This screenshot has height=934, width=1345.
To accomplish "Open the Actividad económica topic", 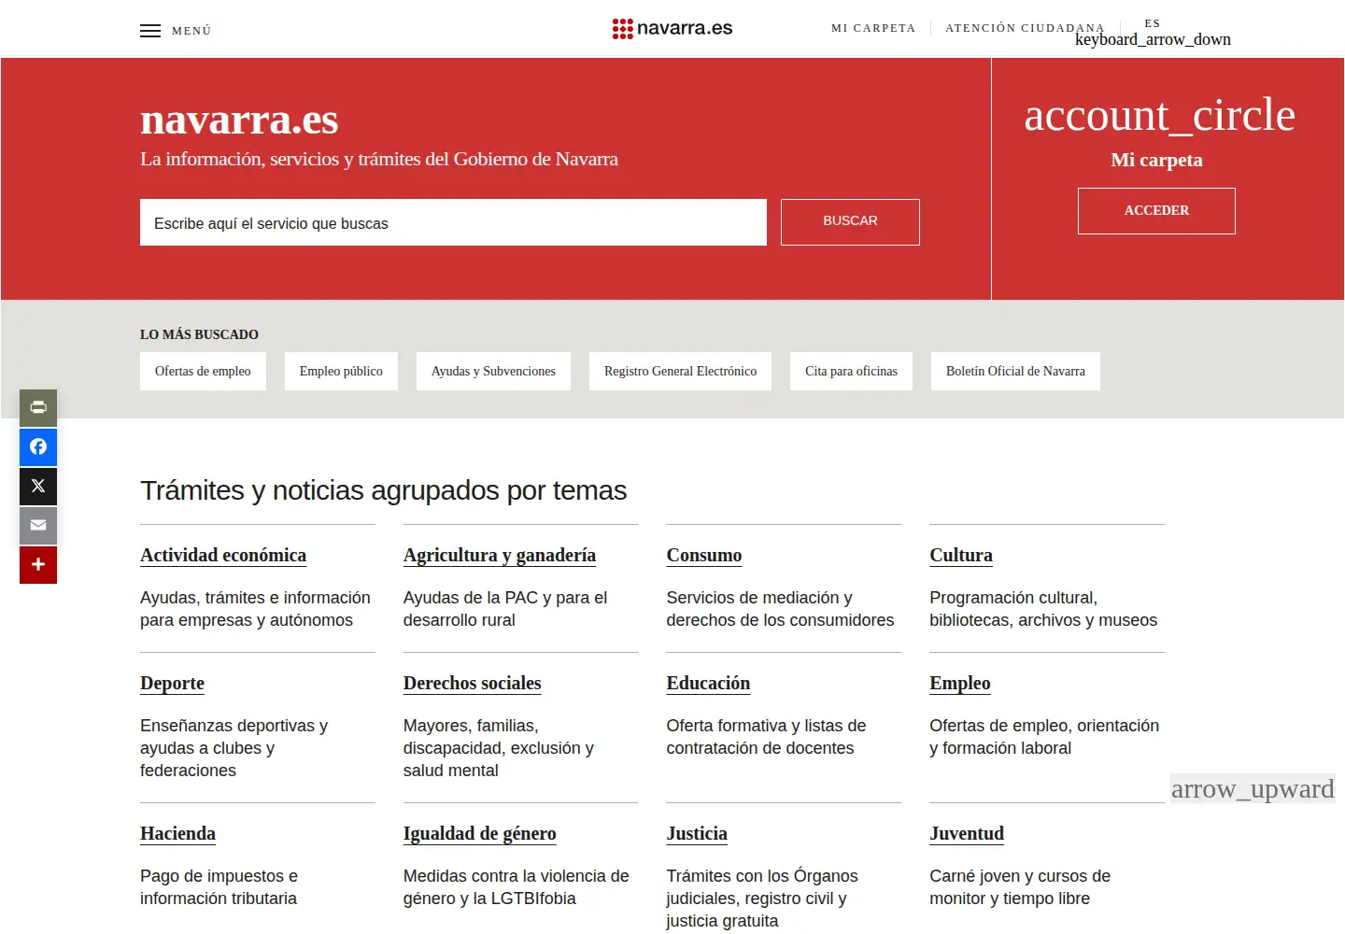I will (x=223, y=555).
